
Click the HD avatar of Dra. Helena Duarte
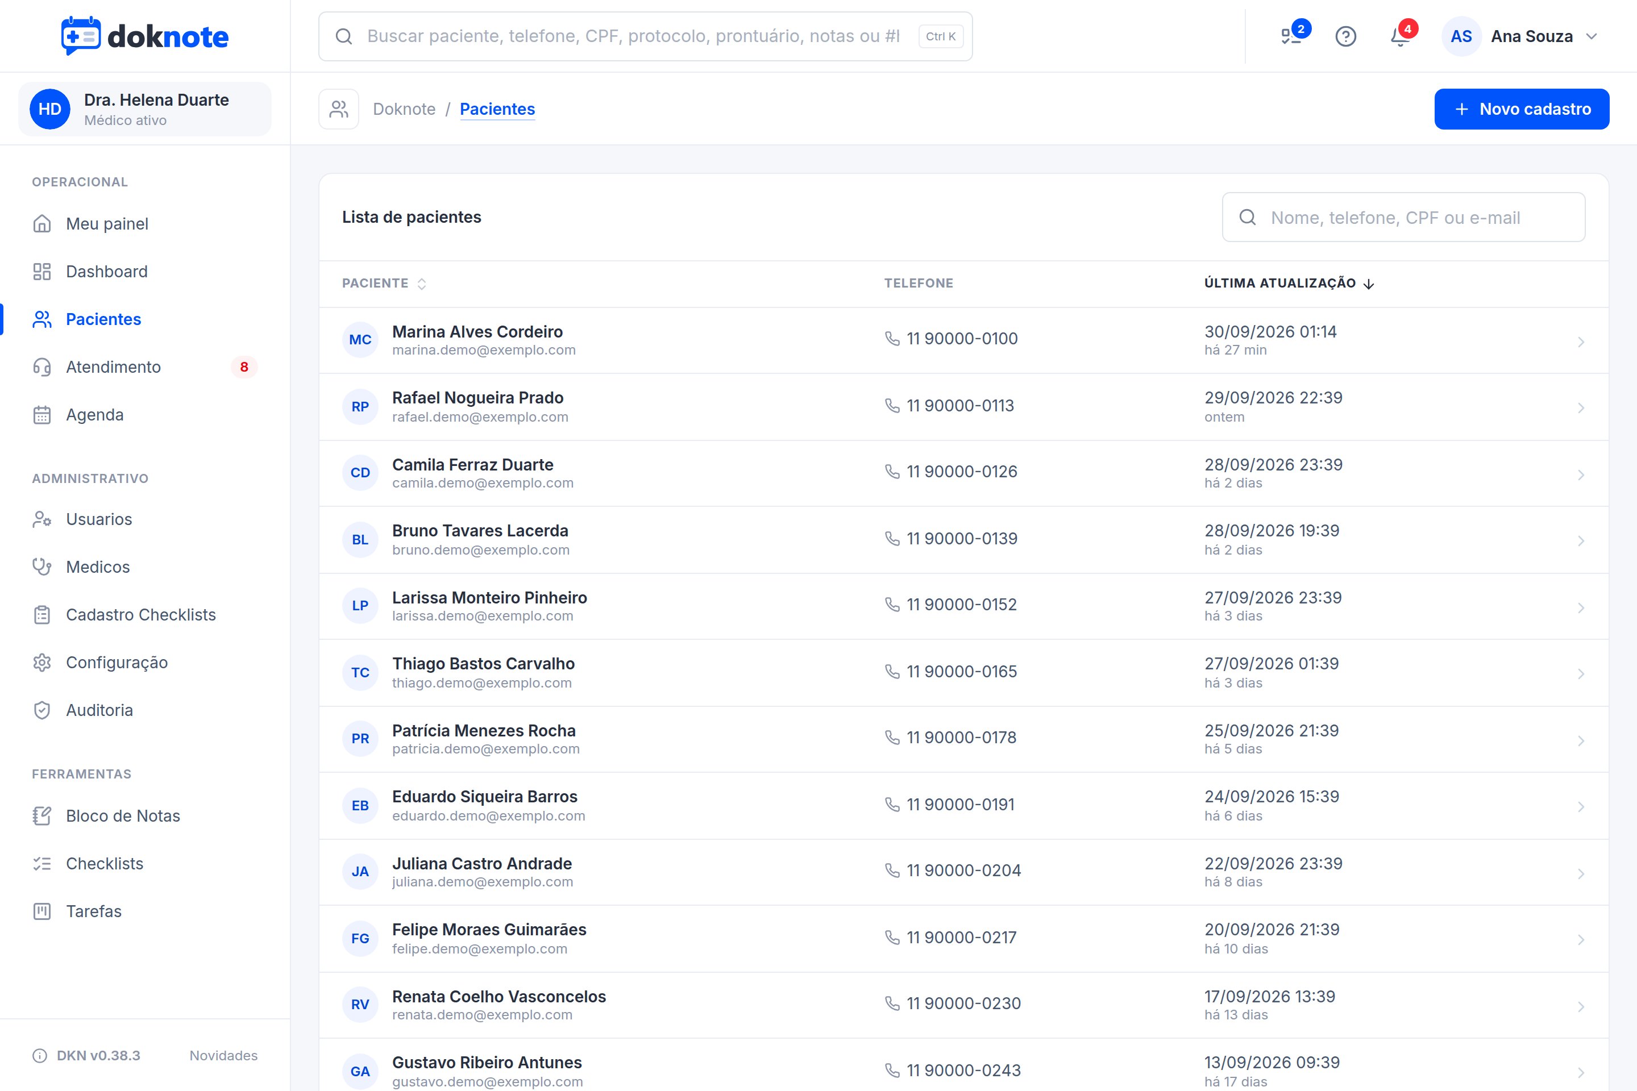(49, 109)
